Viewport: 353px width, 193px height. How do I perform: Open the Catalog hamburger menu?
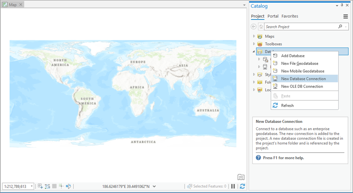pyautogui.click(x=345, y=16)
